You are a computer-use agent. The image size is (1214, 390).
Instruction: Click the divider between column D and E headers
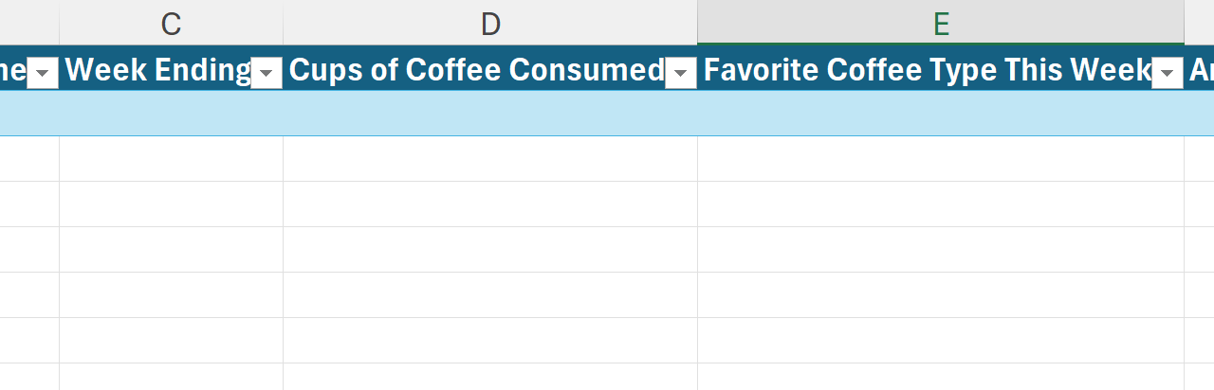pos(697,24)
